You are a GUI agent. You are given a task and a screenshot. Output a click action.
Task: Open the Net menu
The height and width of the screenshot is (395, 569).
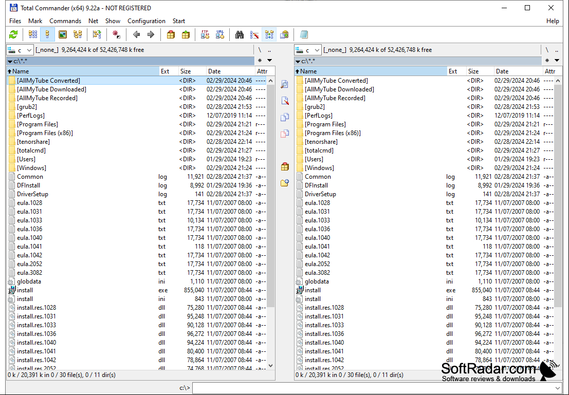pos(93,21)
